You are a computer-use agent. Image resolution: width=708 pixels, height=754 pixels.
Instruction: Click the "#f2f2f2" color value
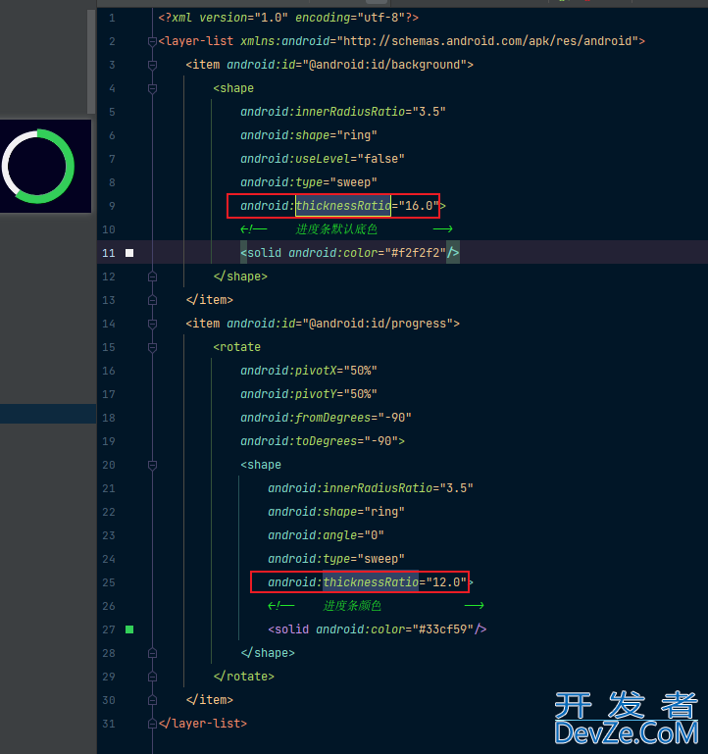[415, 253]
